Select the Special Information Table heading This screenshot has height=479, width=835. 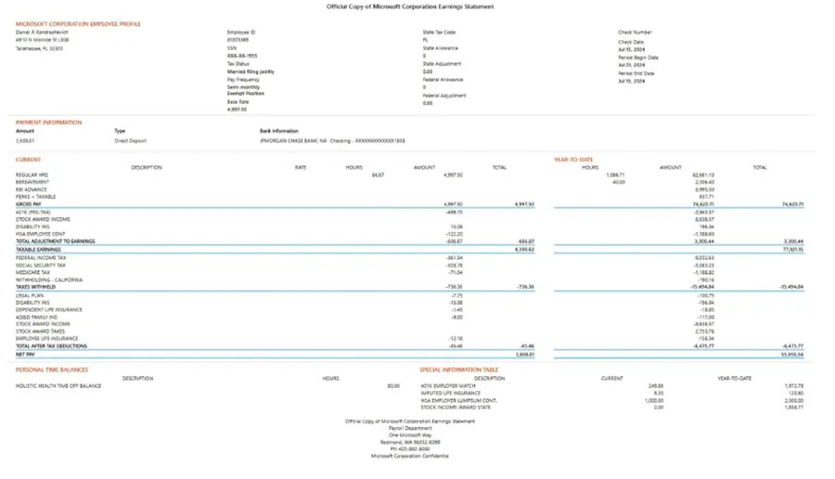pos(458,369)
